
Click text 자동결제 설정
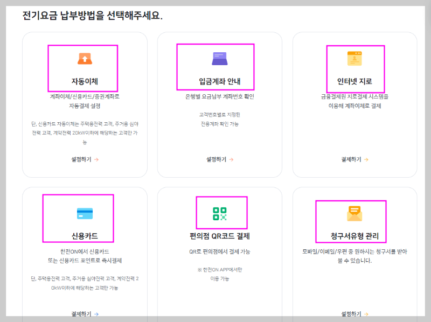click(85, 106)
